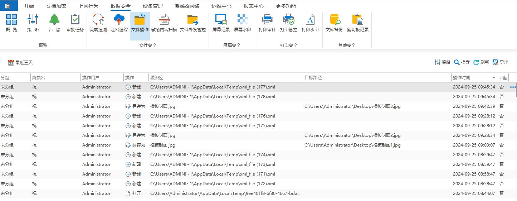The height and width of the screenshot is (201, 517).
Task: Open 审批任务 approval tasks
Action: (x=75, y=23)
